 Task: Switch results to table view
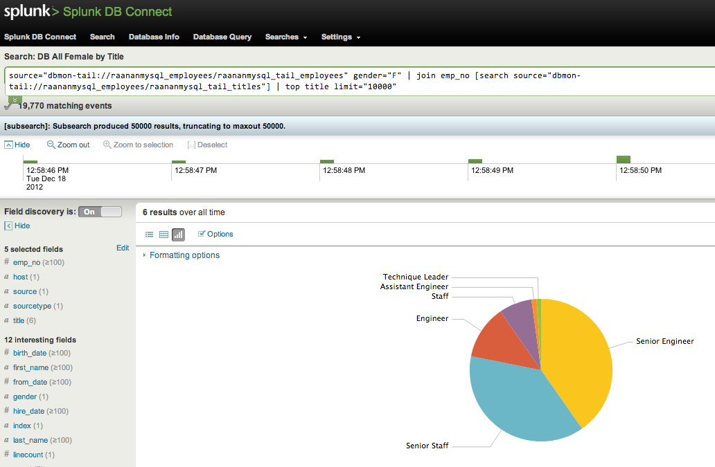164,234
